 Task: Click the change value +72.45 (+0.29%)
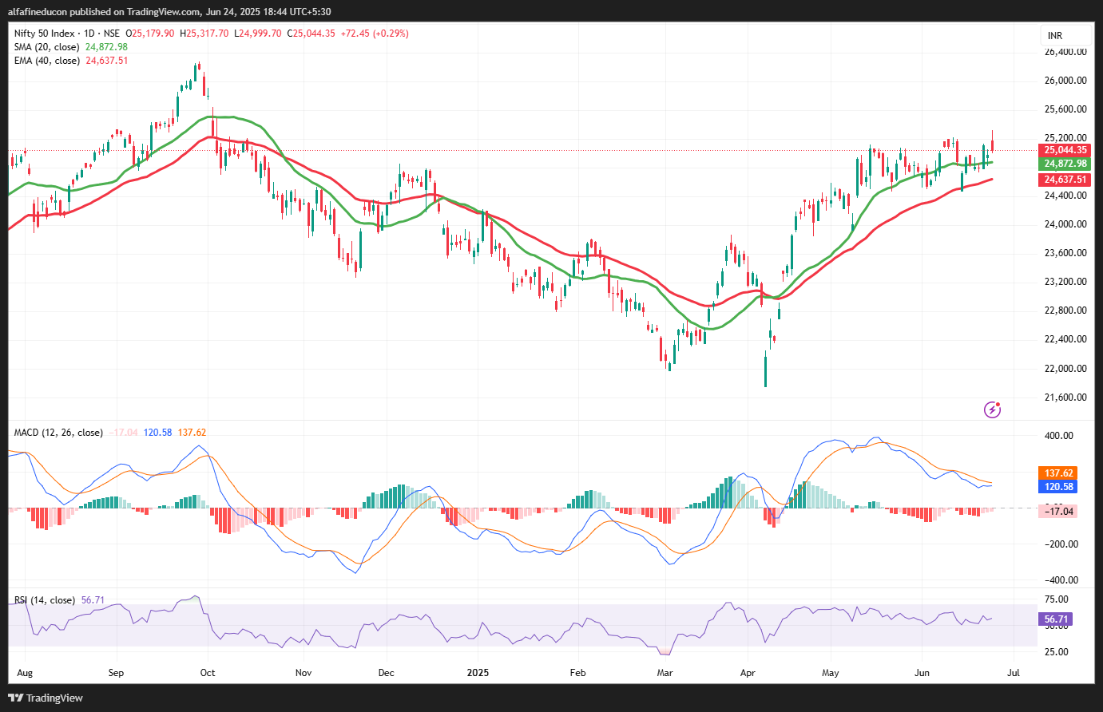coord(375,34)
